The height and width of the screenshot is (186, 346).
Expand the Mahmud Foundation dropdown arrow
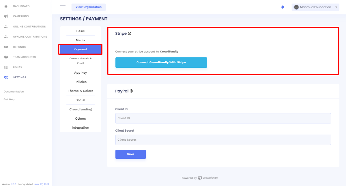click(336, 7)
